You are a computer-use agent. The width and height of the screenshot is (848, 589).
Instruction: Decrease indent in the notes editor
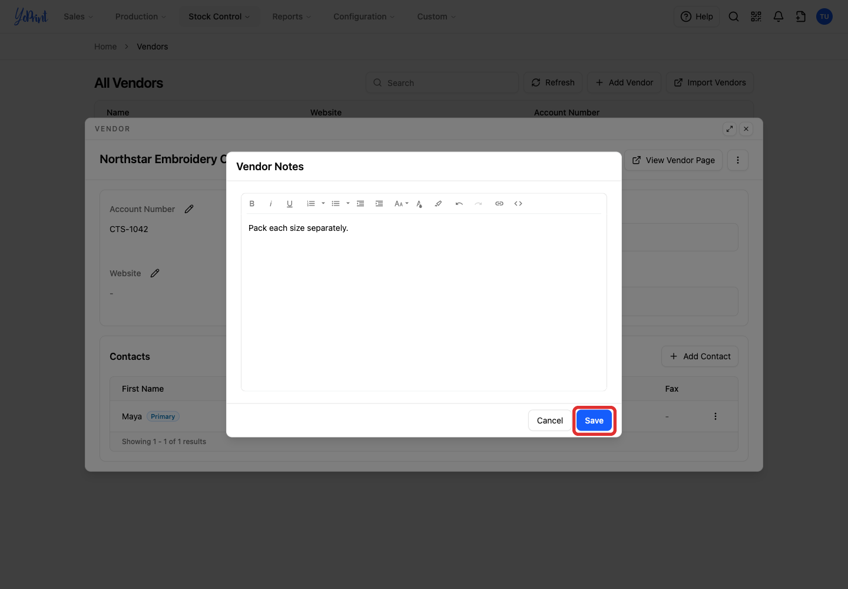[360, 204]
